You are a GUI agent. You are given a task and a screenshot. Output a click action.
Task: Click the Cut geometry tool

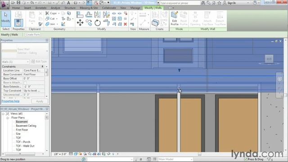[50, 18]
